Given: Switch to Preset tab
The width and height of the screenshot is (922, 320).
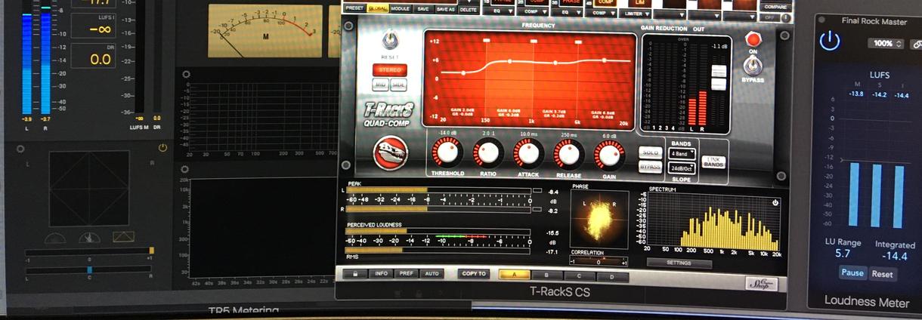Looking at the screenshot, I should point(354,8).
